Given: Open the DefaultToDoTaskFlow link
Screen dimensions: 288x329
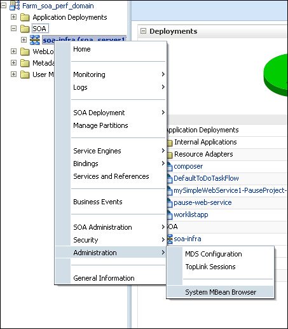Looking at the screenshot, I should (206, 178).
